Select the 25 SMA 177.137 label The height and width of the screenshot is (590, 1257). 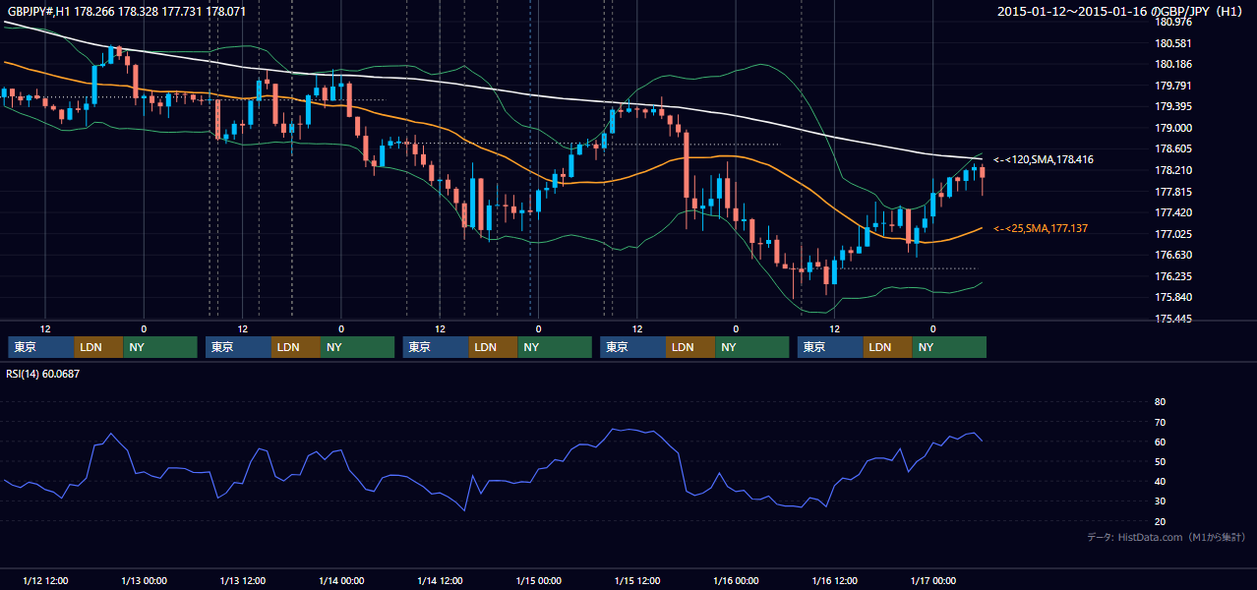pyautogui.click(x=1041, y=228)
